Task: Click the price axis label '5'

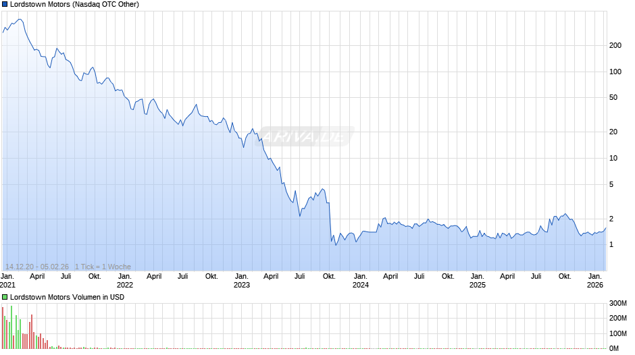Action: click(x=611, y=184)
